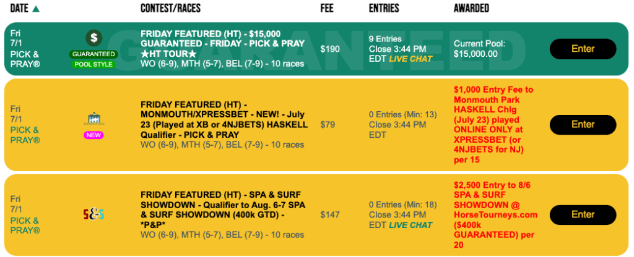Open LIVE CHAT for the $147 contest

(410, 225)
